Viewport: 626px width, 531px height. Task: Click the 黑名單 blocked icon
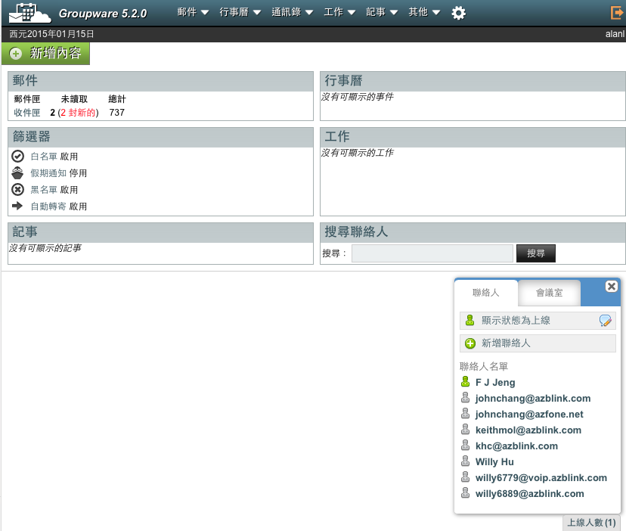pos(17,189)
